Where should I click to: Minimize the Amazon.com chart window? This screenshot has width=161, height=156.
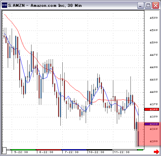click(141, 5)
